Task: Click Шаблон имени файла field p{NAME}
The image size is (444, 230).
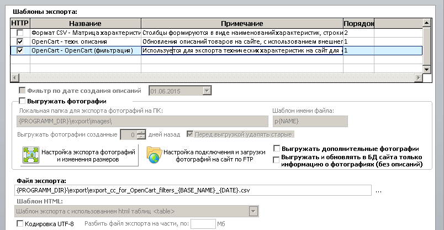Action: pyautogui.click(x=310, y=122)
